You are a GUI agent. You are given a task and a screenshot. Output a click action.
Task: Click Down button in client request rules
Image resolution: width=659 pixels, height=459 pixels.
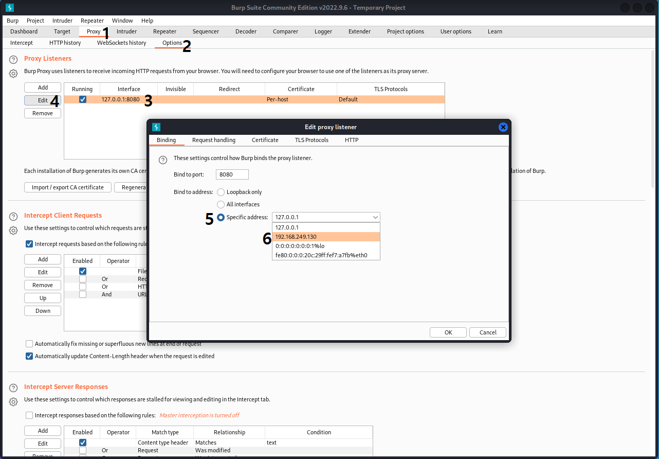pos(43,311)
